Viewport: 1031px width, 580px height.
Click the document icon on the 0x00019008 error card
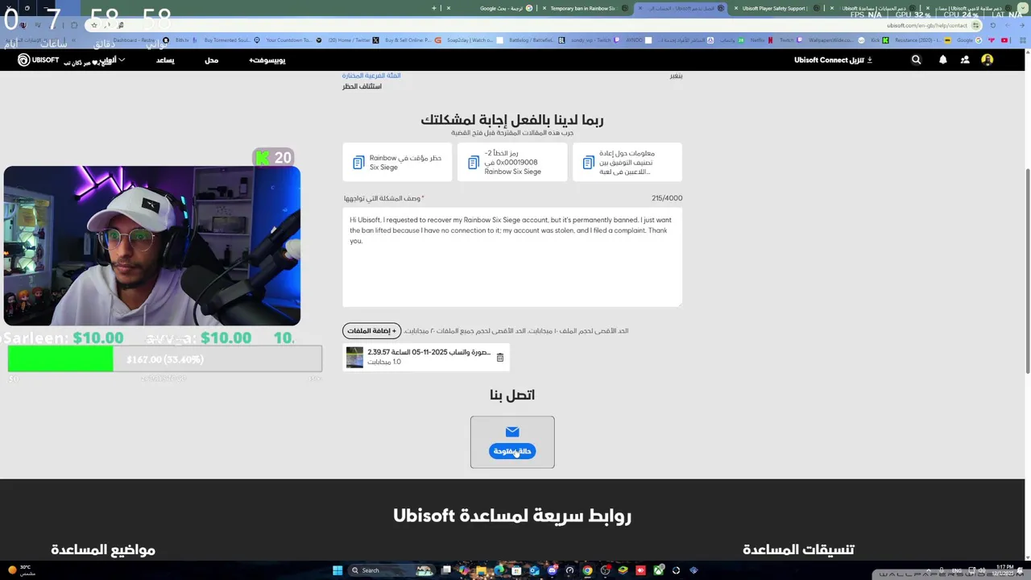pyautogui.click(x=474, y=163)
